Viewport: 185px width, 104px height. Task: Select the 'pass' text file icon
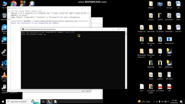[x=142, y=88]
